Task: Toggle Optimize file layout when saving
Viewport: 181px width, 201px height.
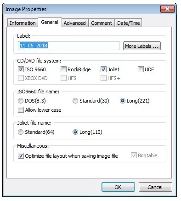Action: [21, 156]
